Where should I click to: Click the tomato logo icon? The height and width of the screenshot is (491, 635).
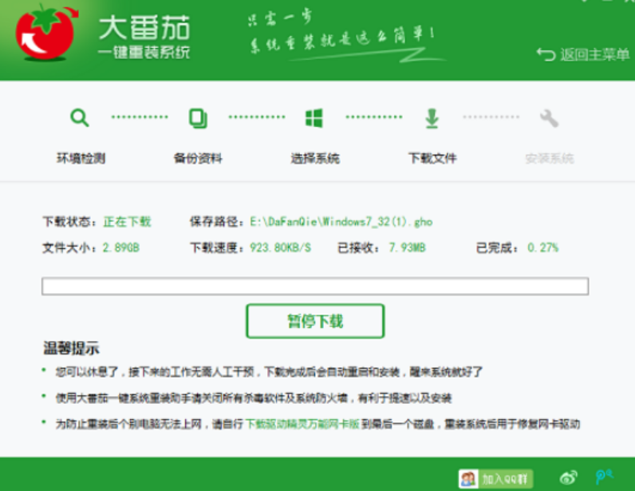point(45,34)
